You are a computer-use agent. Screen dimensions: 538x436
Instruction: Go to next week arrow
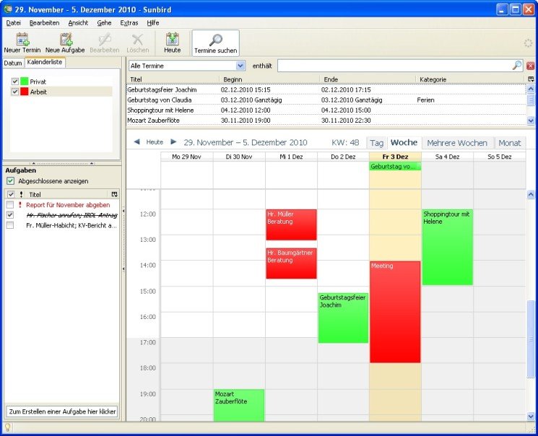coord(173,142)
